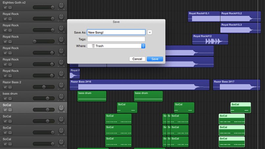Select the bass drum track header name
Viewport: 265px width, 149px height.
click(x=10, y=93)
